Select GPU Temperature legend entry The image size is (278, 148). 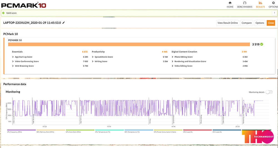click(x=139, y=131)
